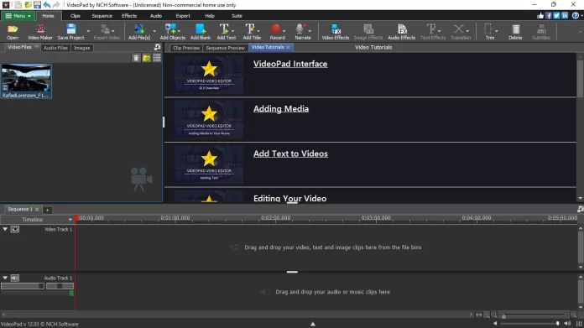
Task: Expand the Trim dropdown arrow
Action: (497, 31)
